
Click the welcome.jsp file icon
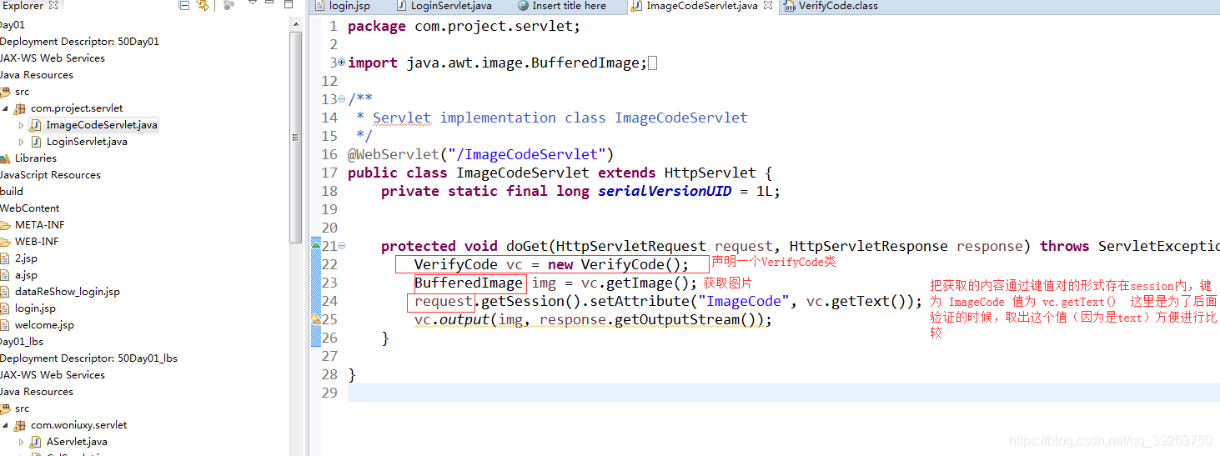(x=5, y=325)
